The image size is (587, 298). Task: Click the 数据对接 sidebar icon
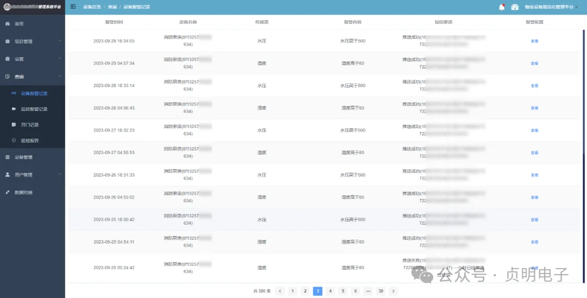coord(8,193)
